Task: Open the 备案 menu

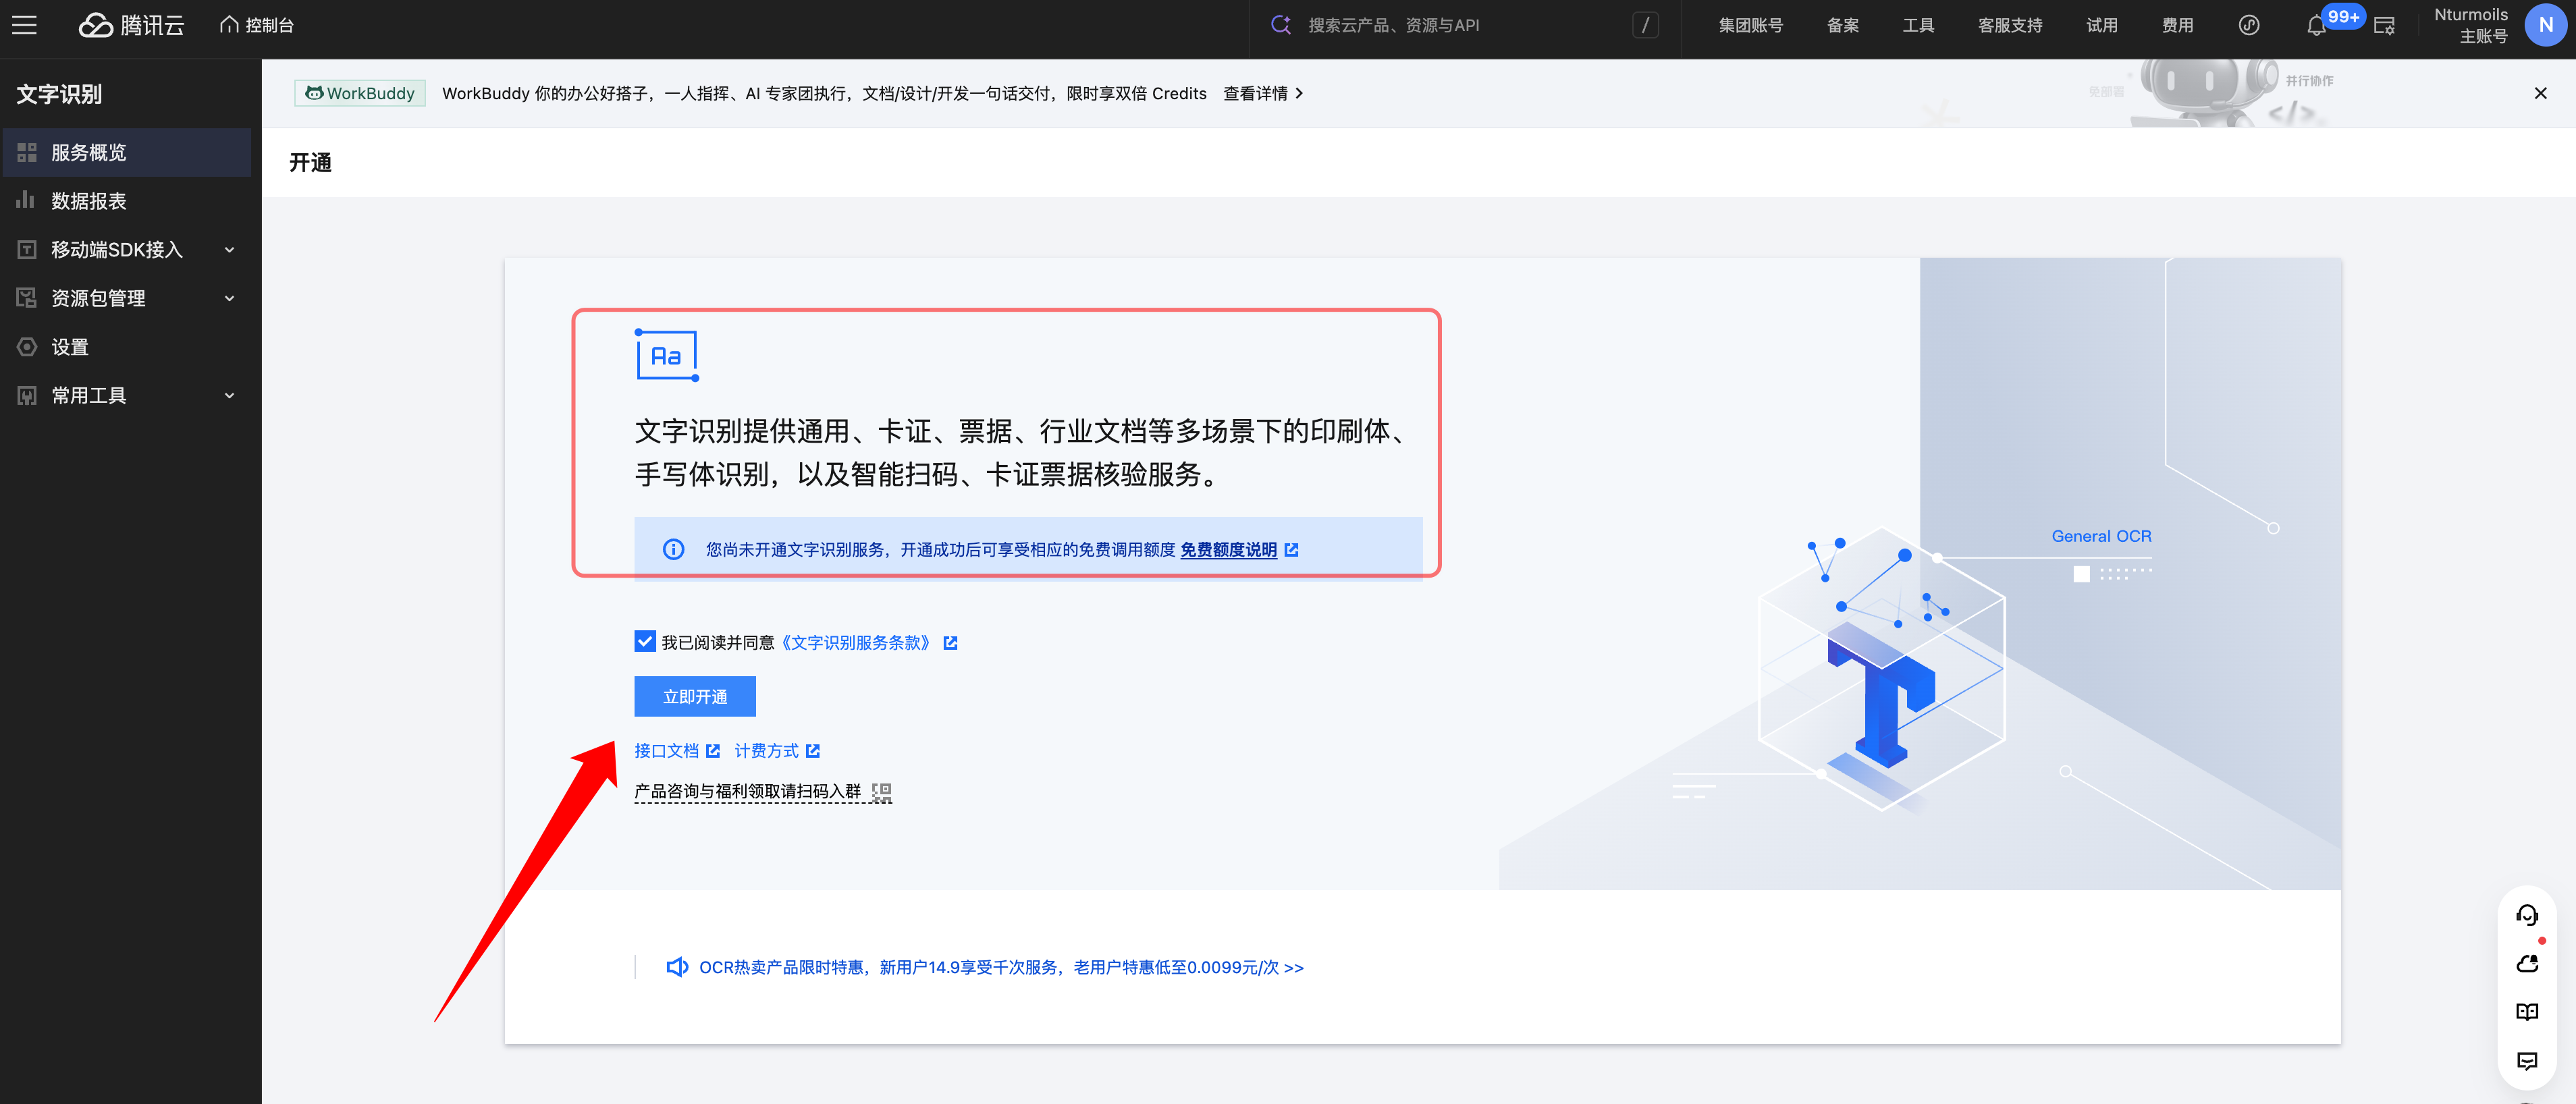Action: (x=1842, y=25)
